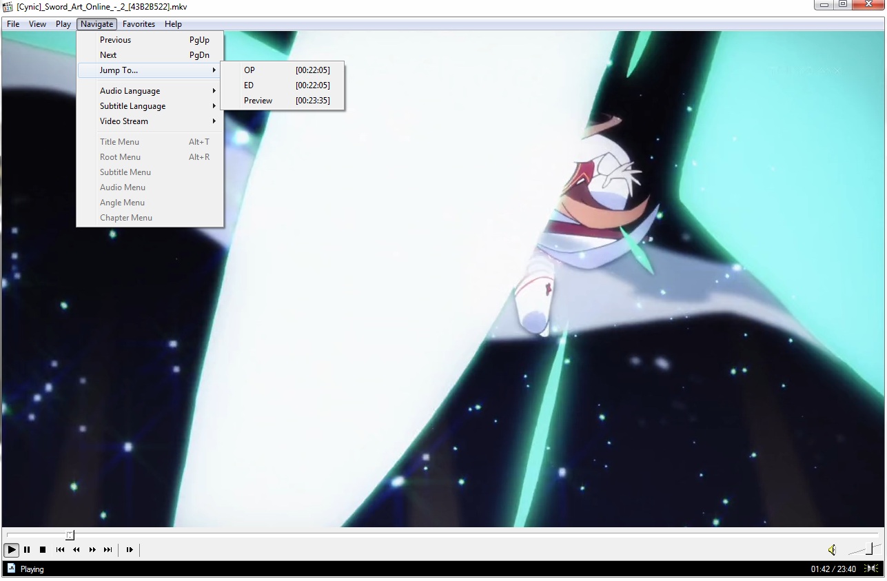Click the seek bar track near its middle
The height and width of the screenshot is (581, 887).
coord(442,534)
